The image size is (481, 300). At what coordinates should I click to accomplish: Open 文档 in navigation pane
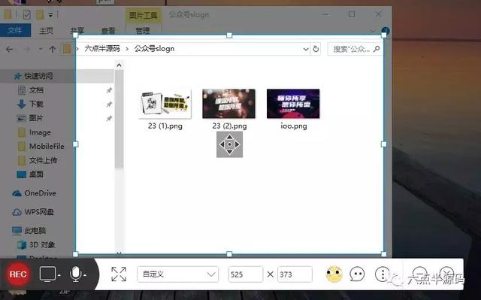tap(36, 90)
